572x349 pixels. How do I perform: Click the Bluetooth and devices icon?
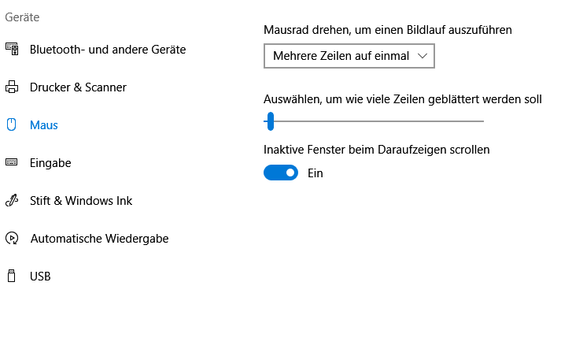click(12, 49)
